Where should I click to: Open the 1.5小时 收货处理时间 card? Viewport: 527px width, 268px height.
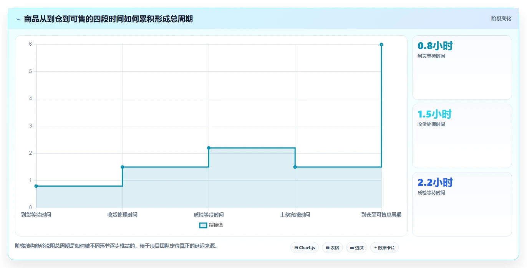pos(462,136)
